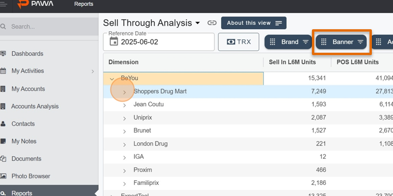
Task: Click the Uniprix value 2,087
Action: point(319,117)
